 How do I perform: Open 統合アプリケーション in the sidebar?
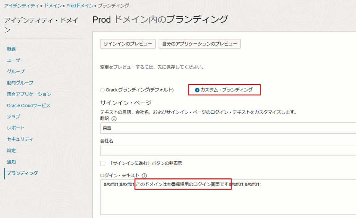pos(29,94)
